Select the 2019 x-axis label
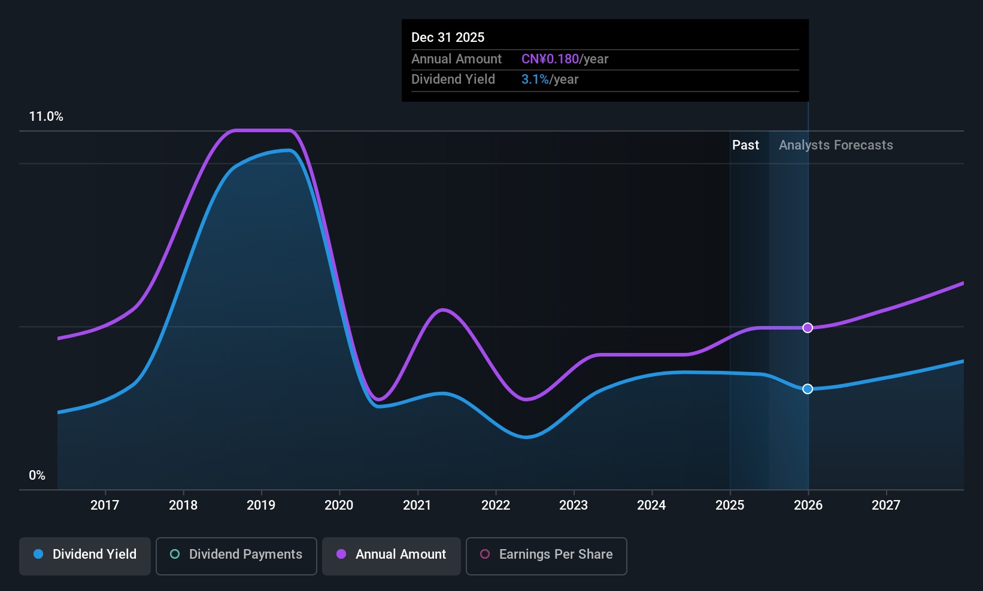 [x=261, y=505]
